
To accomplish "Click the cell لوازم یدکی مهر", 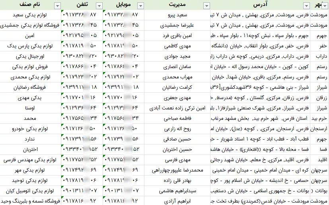I will click(x=30, y=170).
